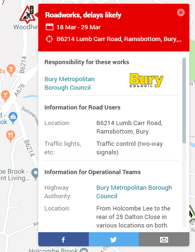The width and height of the screenshot is (195, 252).
Task: Select the grey location pin near Brook Living
Action: tap(35, 174)
